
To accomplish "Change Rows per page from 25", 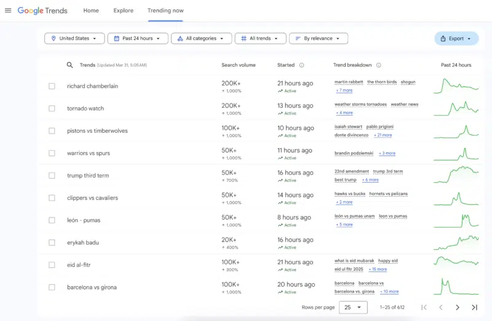I will pyautogui.click(x=353, y=307).
